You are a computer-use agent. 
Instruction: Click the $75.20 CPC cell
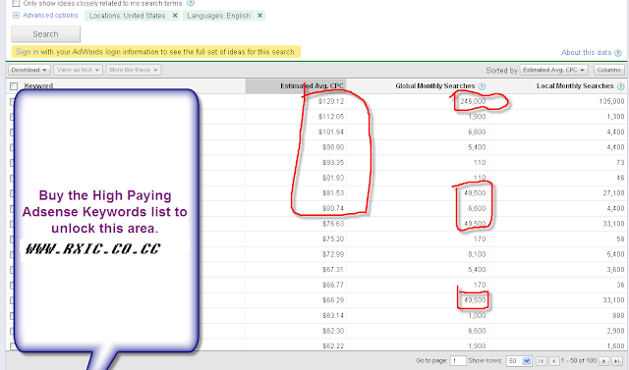tap(333, 239)
